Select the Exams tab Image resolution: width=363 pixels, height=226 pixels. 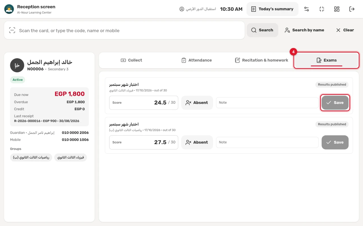(326, 60)
